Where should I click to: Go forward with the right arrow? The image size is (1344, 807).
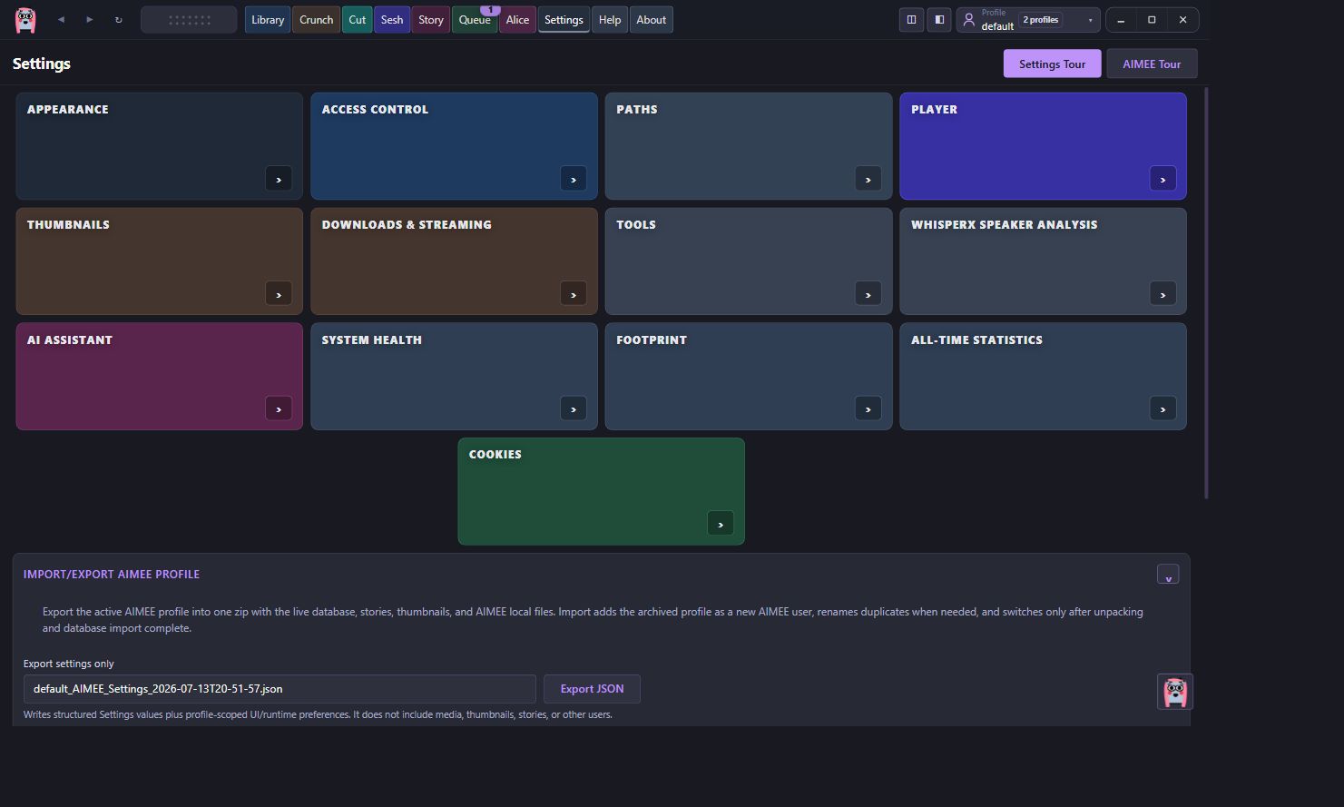pos(89,19)
